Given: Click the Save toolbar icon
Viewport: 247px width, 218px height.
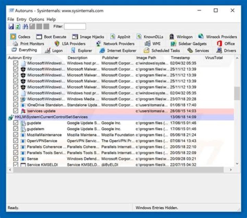Looking at the screenshot, I should point(11,27).
